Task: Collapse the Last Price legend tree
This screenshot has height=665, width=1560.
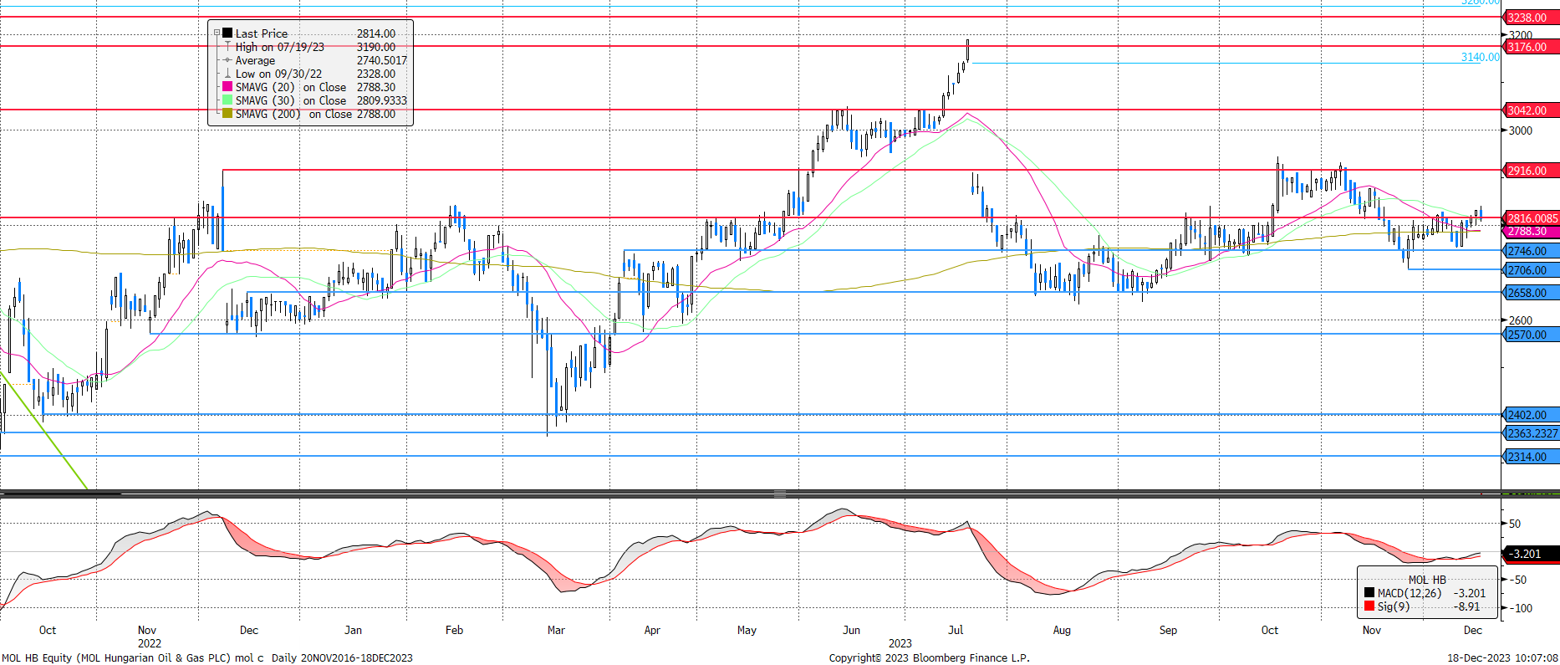Action: pyautogui.click(x=217, y=33)
